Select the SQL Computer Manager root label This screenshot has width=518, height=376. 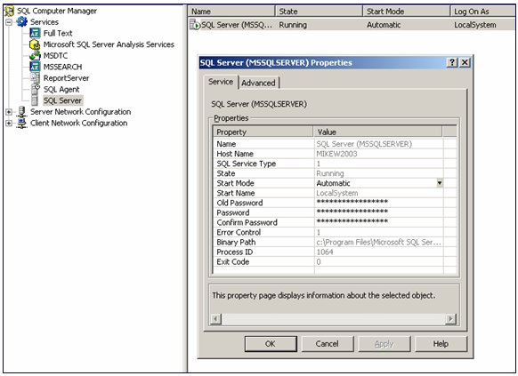57,11
